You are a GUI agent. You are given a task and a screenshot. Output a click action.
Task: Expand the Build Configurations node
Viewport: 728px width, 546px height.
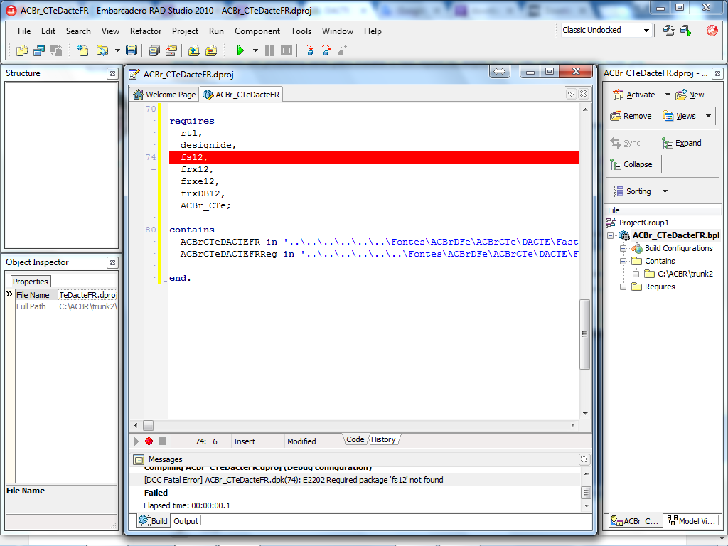tap(623, 248)
